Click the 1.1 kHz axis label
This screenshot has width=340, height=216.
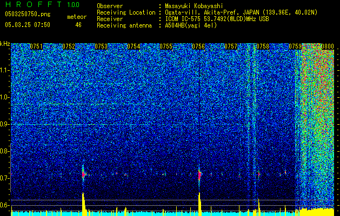click(x=5, y=70)
